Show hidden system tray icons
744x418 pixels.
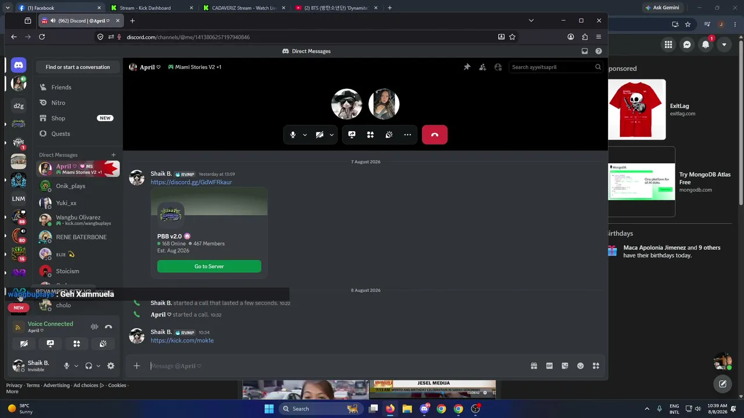(646, 409)
